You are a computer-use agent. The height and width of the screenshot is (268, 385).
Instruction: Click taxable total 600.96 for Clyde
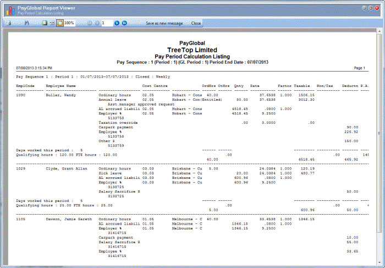pos(307,210)
